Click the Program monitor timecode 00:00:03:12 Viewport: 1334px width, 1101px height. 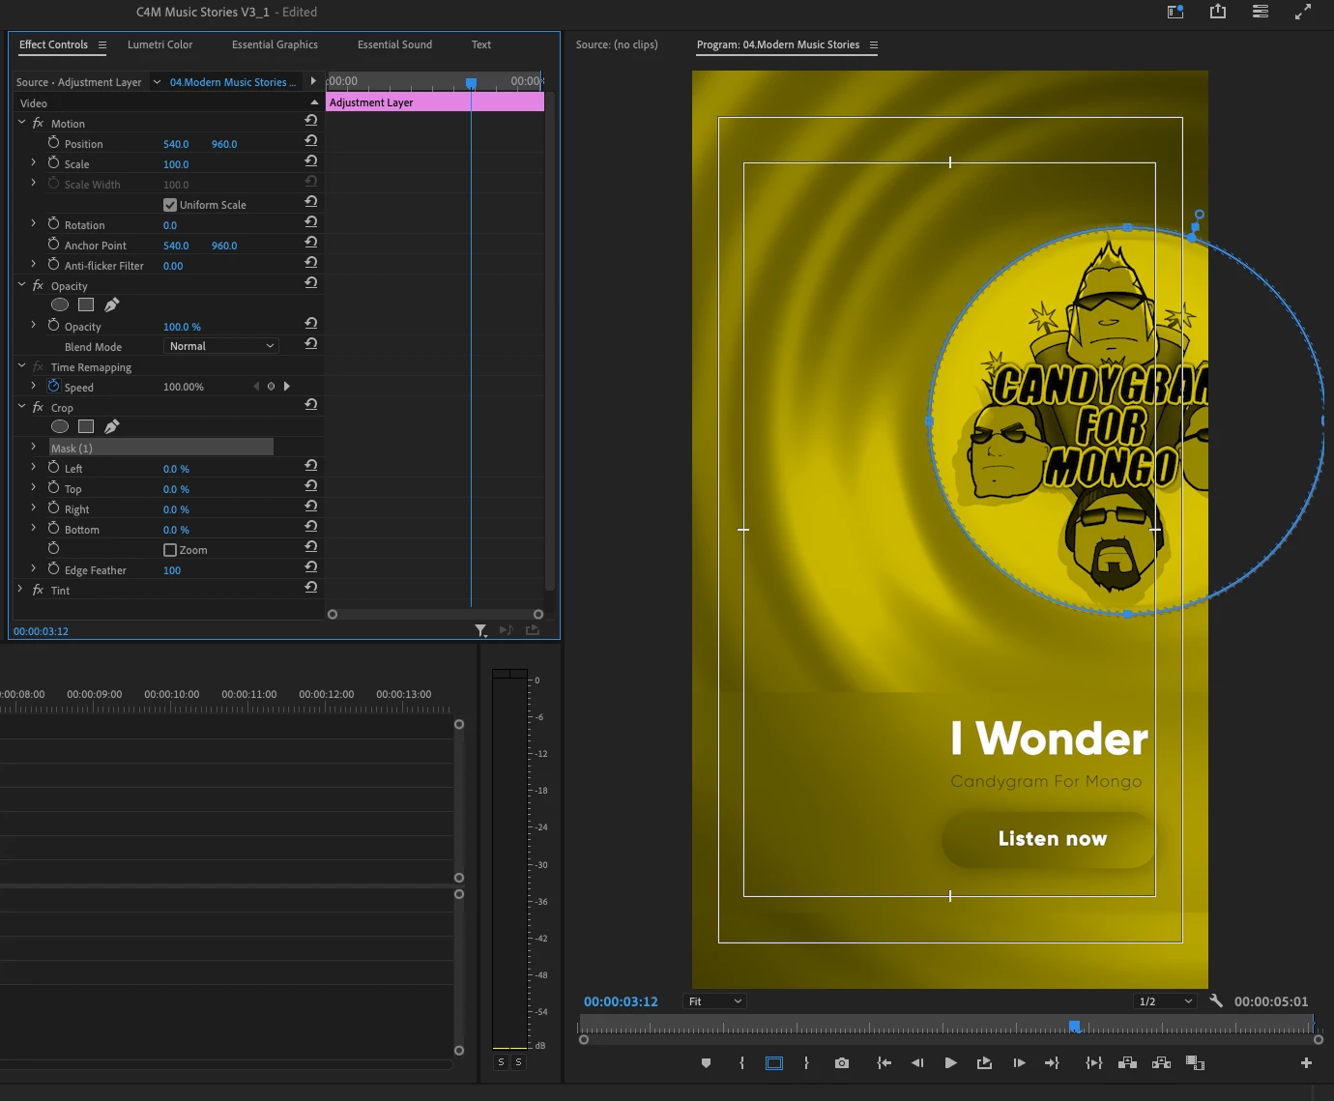pyautogui.click(x=621, y=1001)
